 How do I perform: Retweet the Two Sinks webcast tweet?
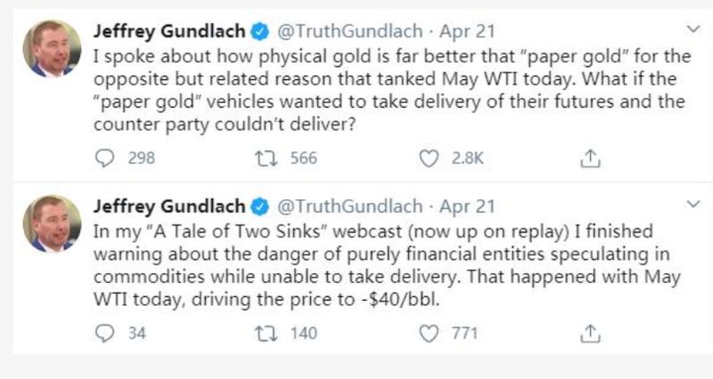click(x=266, y=334)
